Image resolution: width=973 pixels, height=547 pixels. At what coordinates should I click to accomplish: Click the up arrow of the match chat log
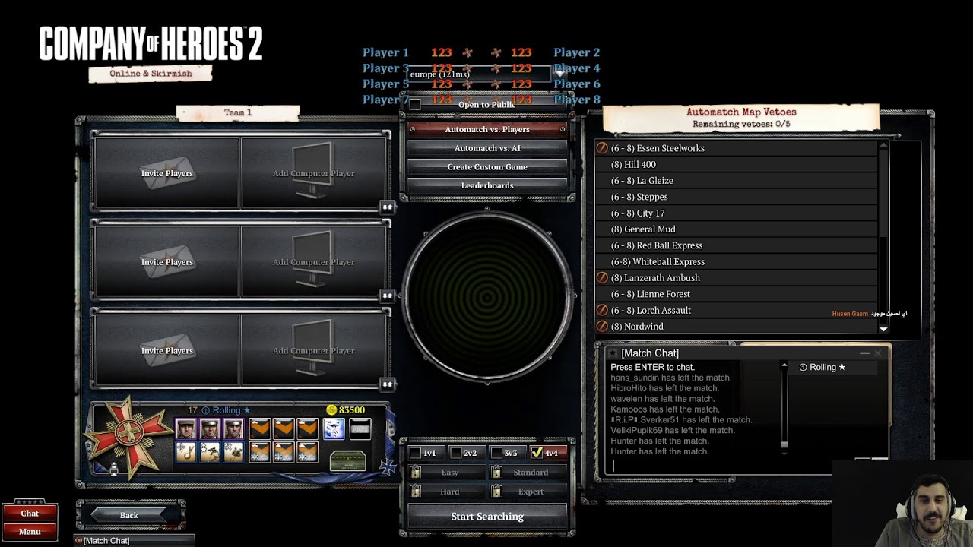784,365
